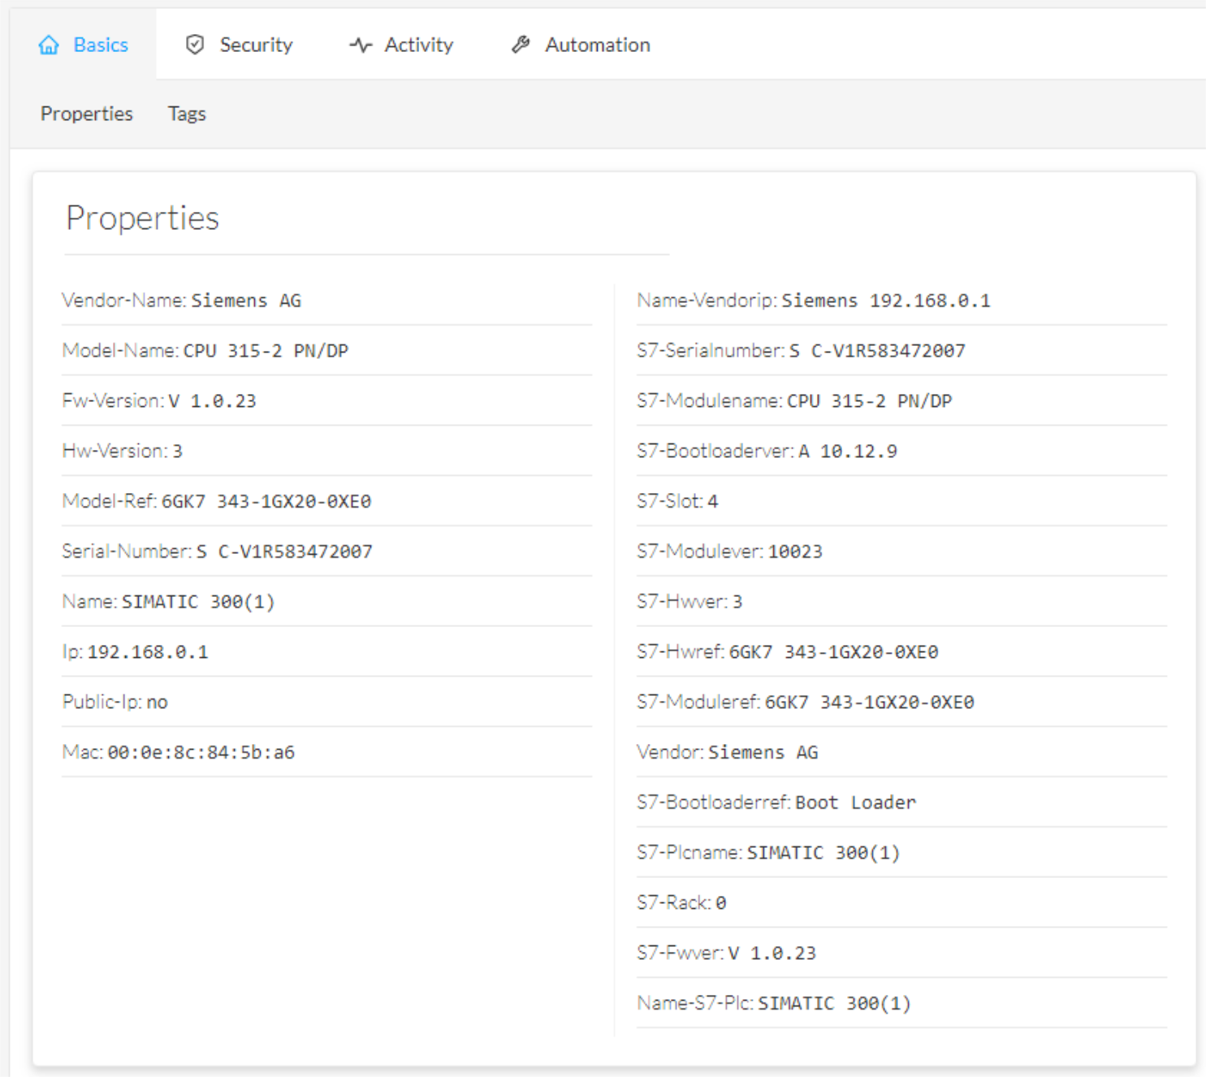Click Model-Name value CPU 315-2 PN/DP
Image resolution: width=1206 pixels, height=1077 pixels.
pos(266,351)
